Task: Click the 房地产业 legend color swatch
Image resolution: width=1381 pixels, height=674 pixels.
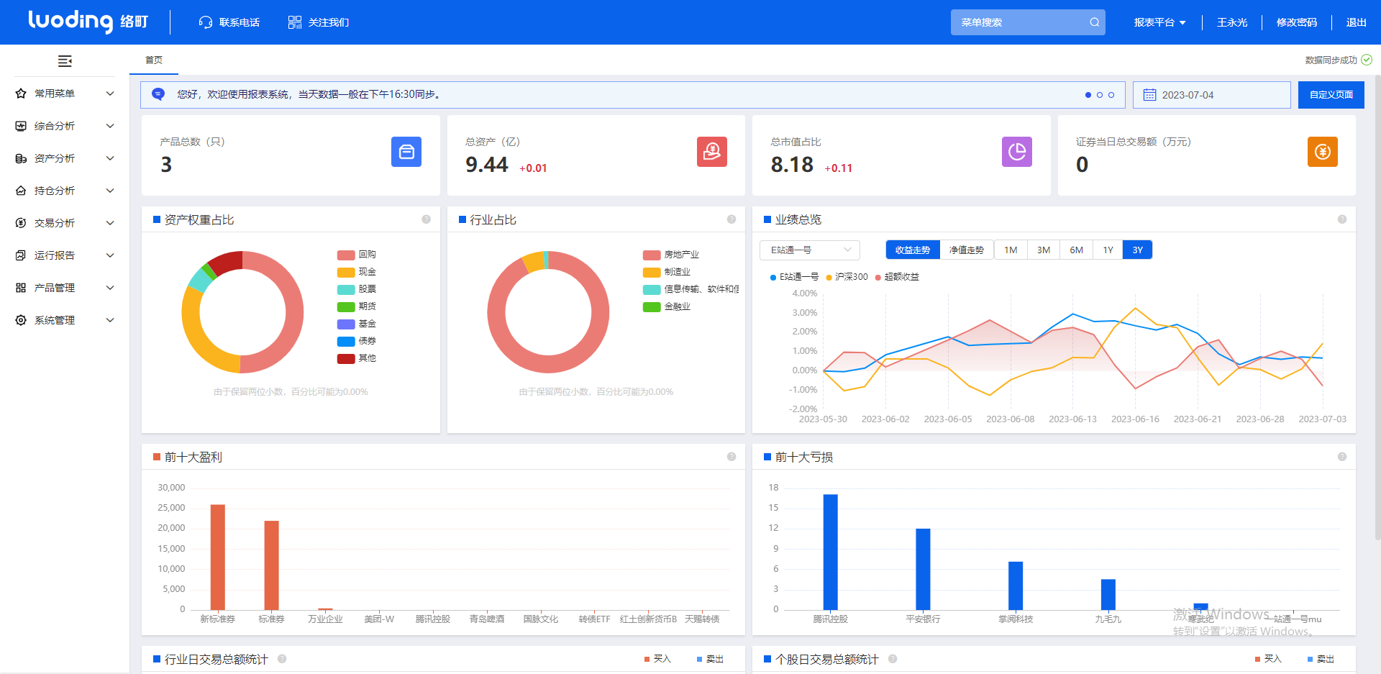Action: [x=652, y=255]
